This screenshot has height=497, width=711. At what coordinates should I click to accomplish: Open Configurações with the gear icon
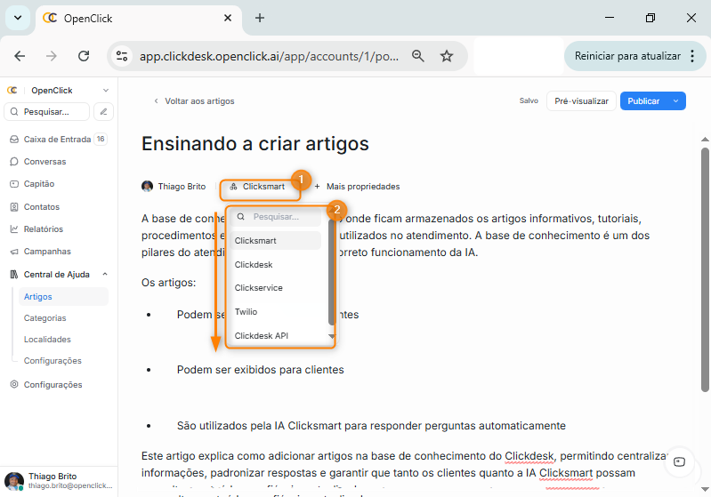pos(53,385)
